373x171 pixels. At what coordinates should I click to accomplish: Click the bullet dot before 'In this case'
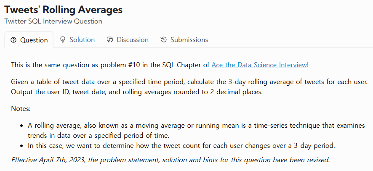(x=22, y=146)
